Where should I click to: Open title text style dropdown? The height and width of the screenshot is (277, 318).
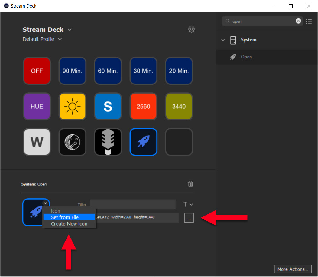pos(188,204)
